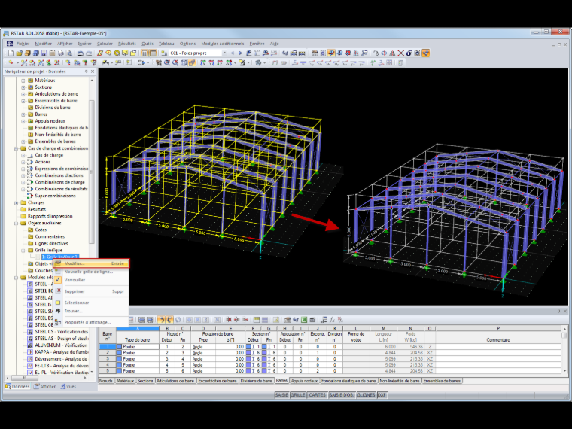Expand the Matériaux tree node

click(23, 81)
